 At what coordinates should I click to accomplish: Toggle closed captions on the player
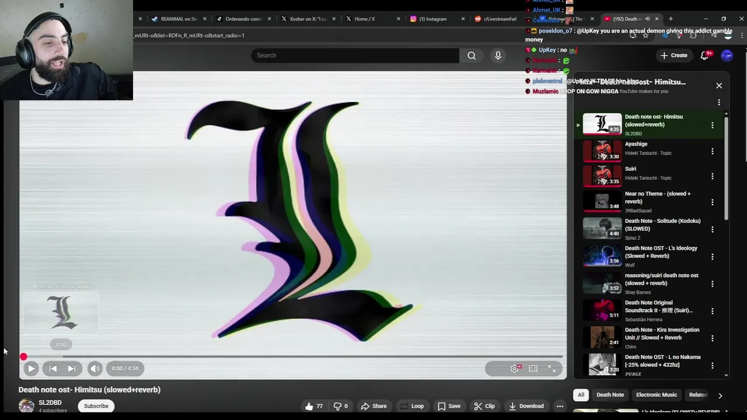pyautogui.click(x=495, y=369)
